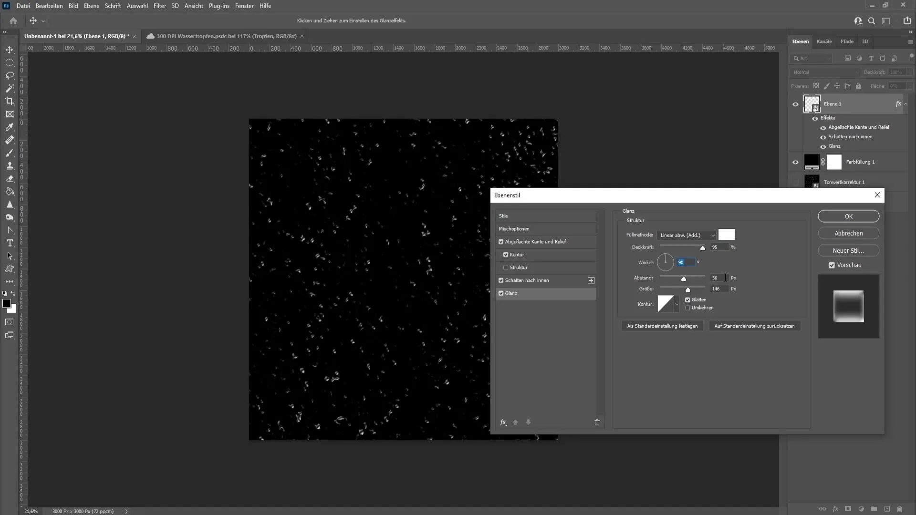Viewport: 916px width, 515px height.
Task: Select the Pen tool
Action: pyautogui.click(x=10, y=230)
